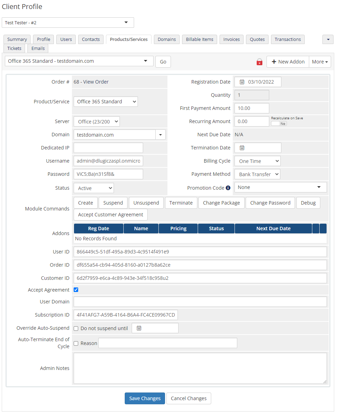Open the Emails tab
337x414 pixels.
tap(38, 48)
